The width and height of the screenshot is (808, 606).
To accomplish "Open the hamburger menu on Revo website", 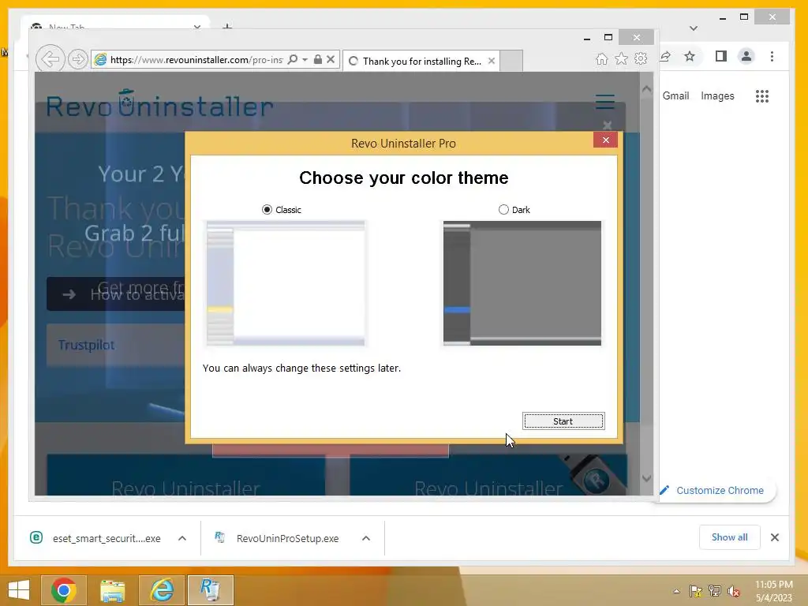I will [605, 102].
